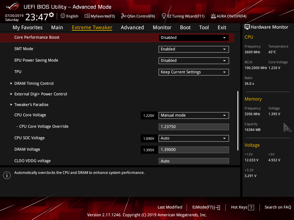Click the AURA light icon

pyautogui.click(x=213, y=16)
